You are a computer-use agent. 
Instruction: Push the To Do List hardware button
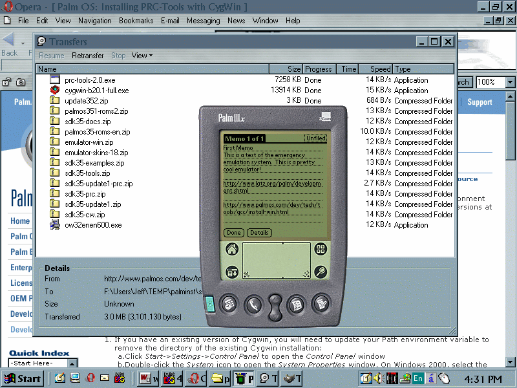click(297, 305)
